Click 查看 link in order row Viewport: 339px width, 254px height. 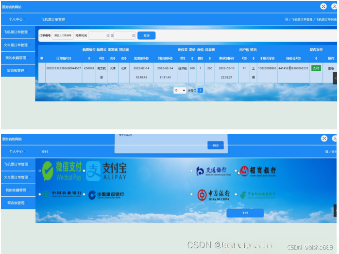[x=331, y=68]
